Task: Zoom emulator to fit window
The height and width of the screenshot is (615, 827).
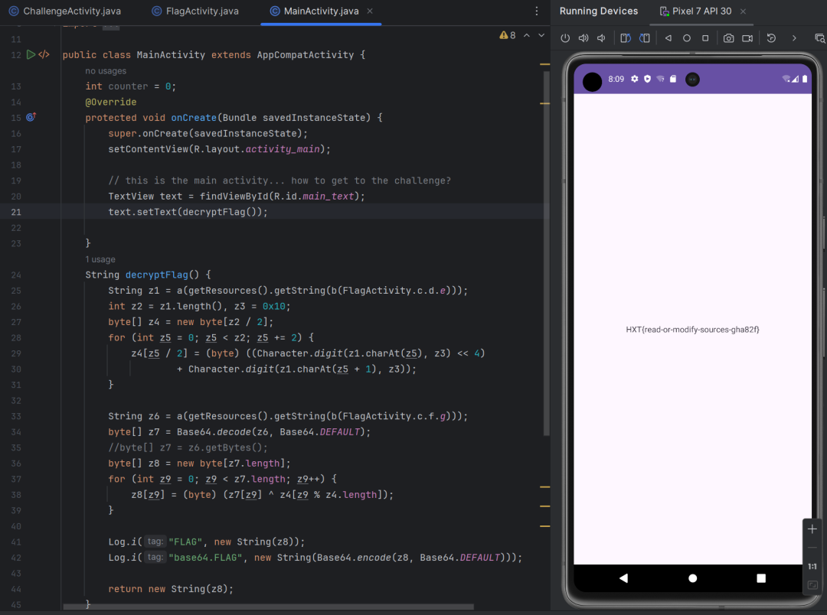Action: (812, 585)
